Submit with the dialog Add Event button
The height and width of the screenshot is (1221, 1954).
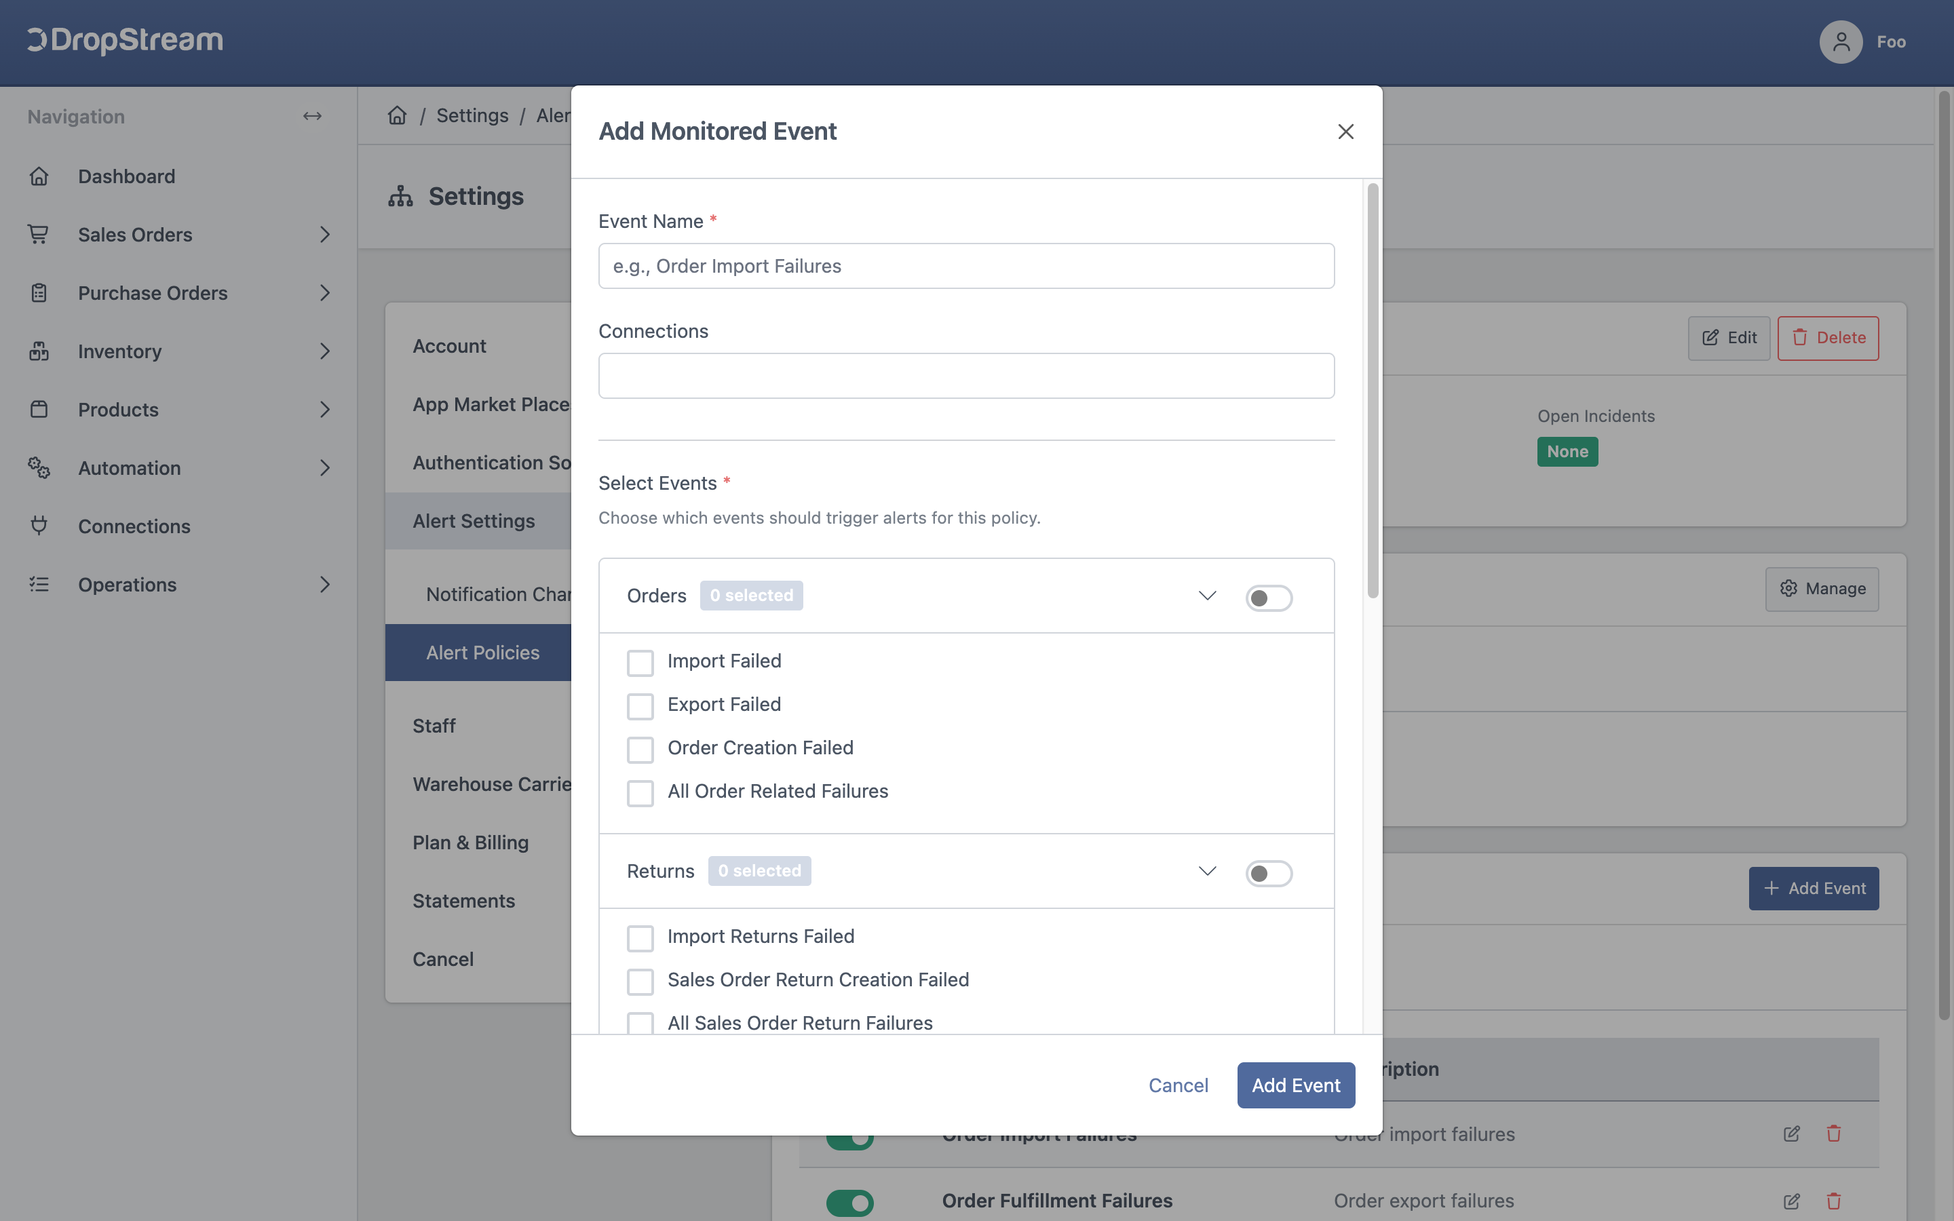click(1296, 1085)
